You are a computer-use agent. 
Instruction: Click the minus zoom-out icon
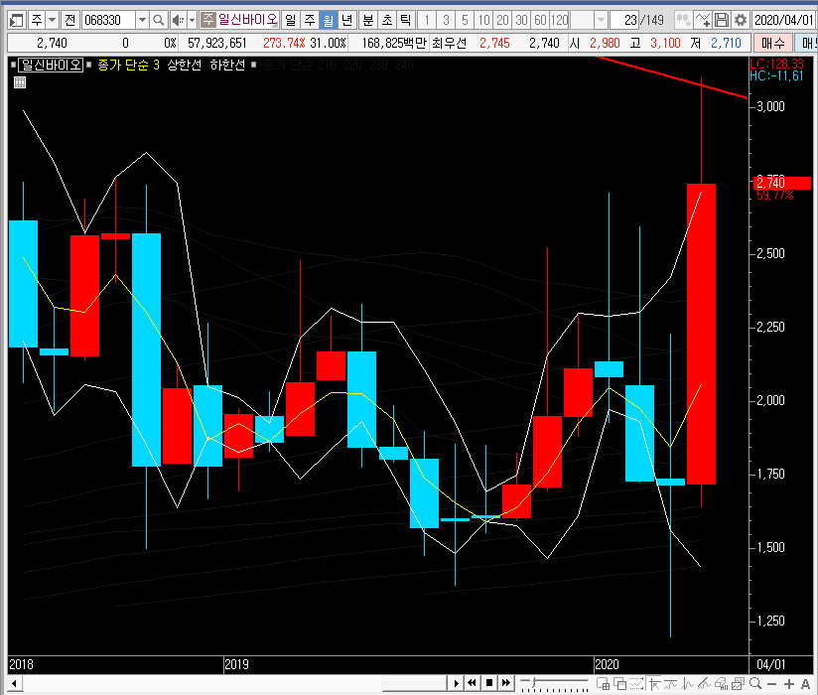[772, 683]
